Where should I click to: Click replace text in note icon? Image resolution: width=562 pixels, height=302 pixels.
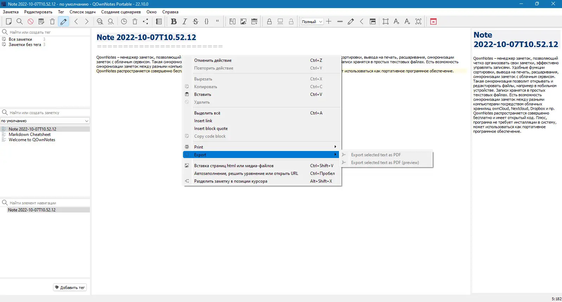111,21
